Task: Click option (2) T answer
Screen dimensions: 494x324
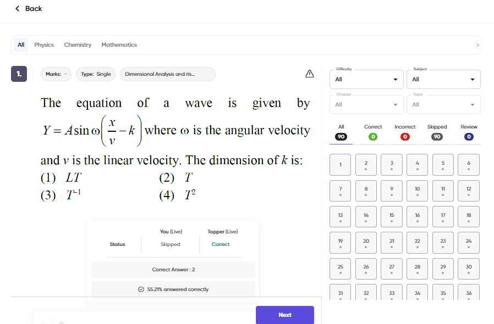Action: (x=176, y=178)
